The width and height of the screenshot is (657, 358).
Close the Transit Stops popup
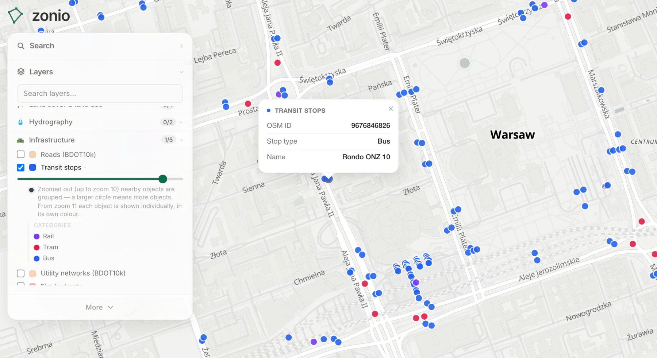point(391,109)
